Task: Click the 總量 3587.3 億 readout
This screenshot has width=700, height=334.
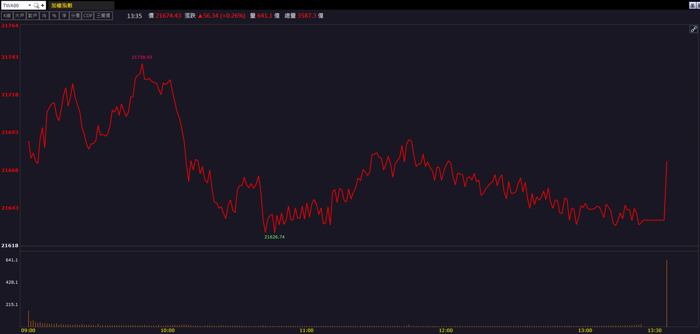Action: pyautogui.click(x=304, y=16)
